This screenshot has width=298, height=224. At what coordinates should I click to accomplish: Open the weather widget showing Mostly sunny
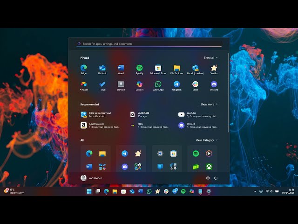pos(14,191)
